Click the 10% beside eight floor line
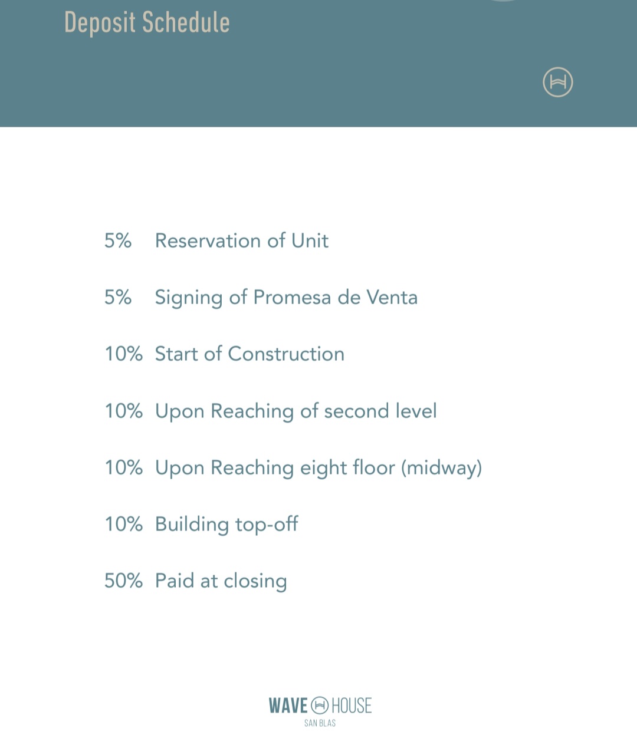This screenshot has width=637, height=745. pos(123,467)
